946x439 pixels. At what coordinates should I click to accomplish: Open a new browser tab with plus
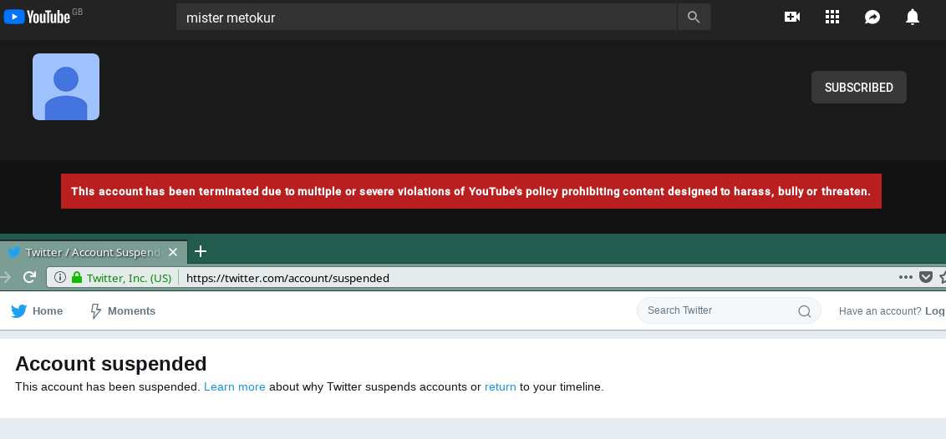[201, 251]
